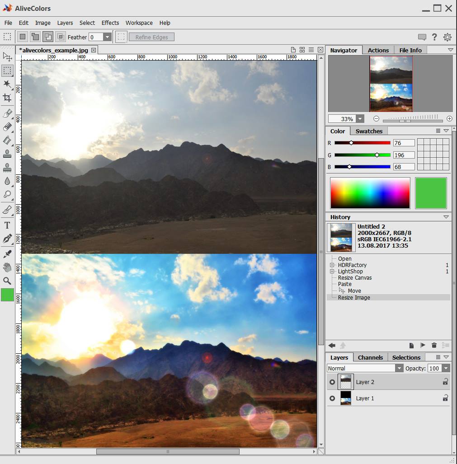
Task: Hide Layer 2 visibility
Action: point(332,382)
